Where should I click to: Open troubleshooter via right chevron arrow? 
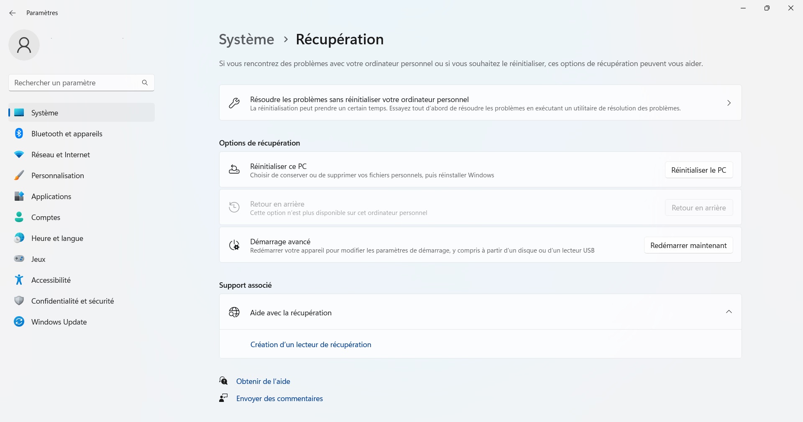pyautogui.click(x=729, y=103)
